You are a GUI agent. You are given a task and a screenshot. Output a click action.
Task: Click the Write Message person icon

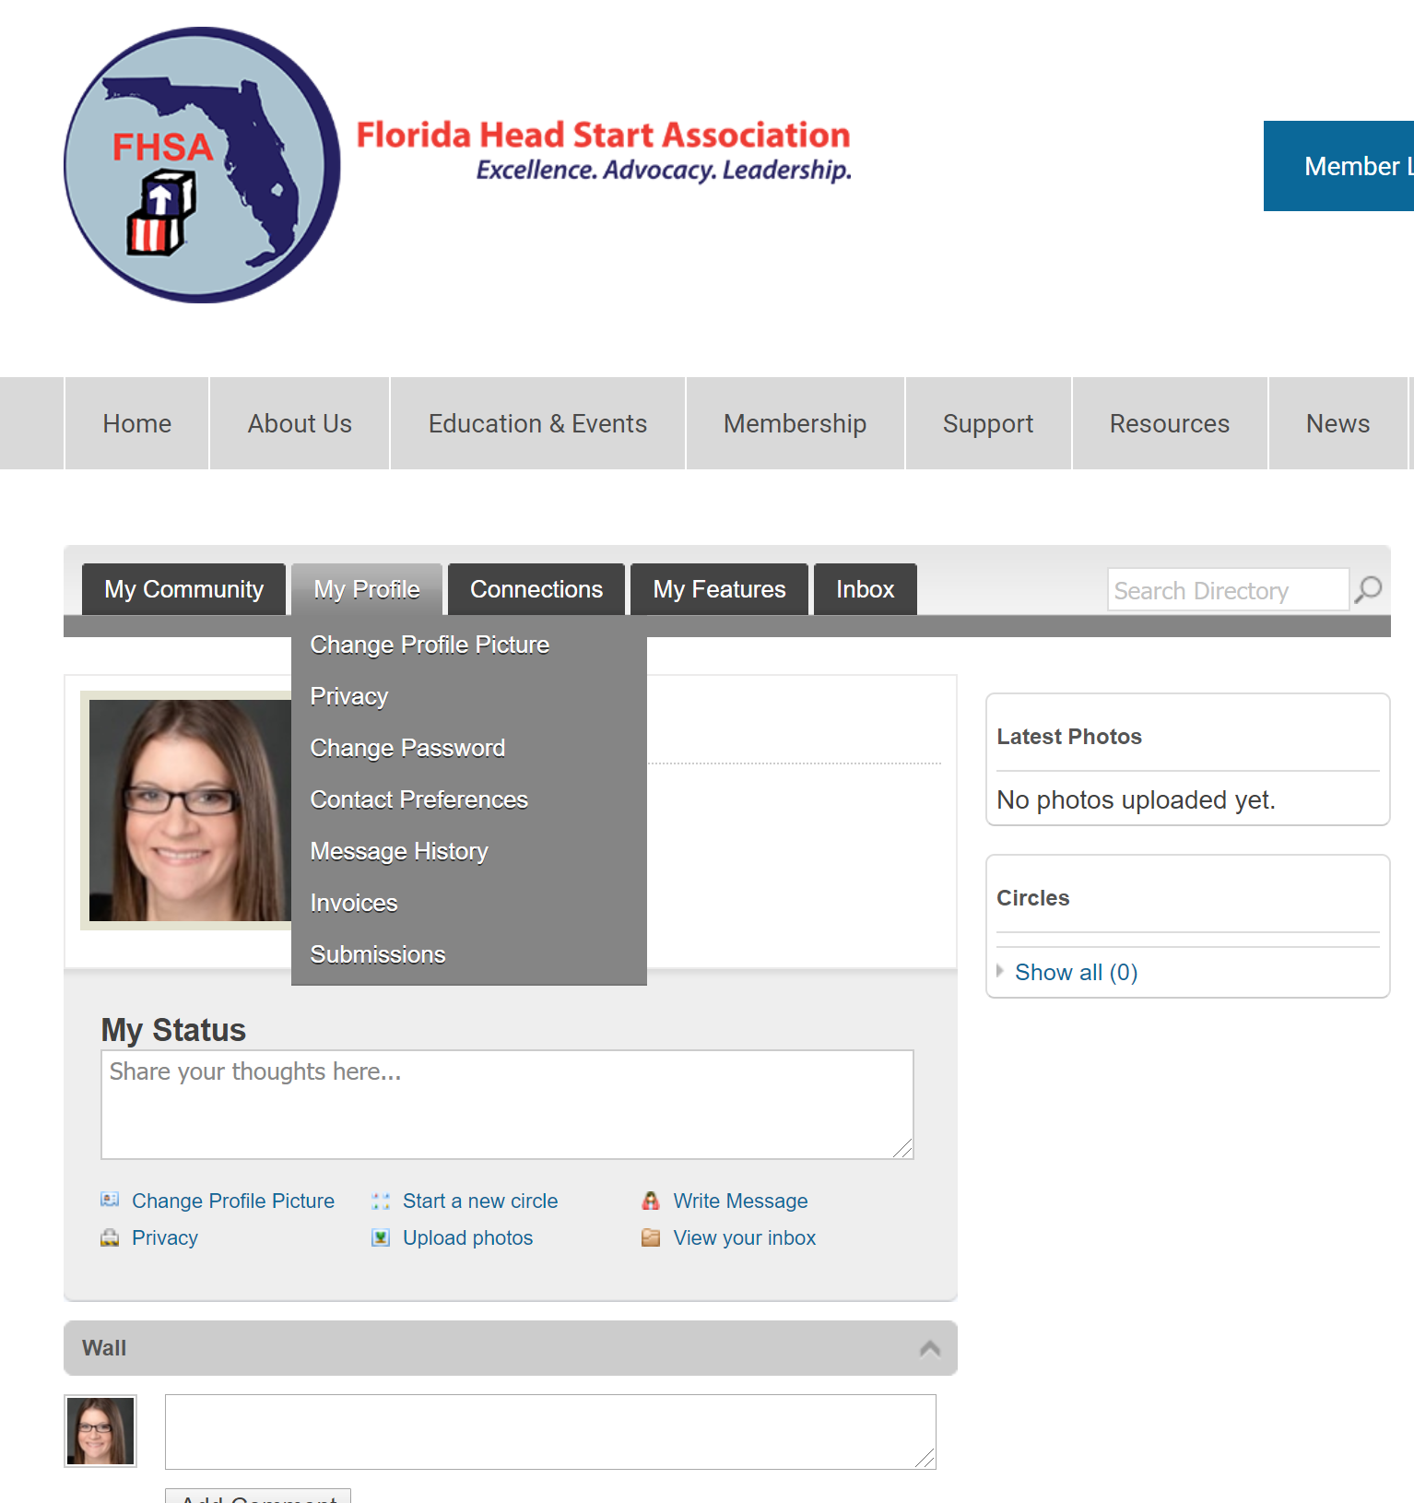coord(651,1201)
